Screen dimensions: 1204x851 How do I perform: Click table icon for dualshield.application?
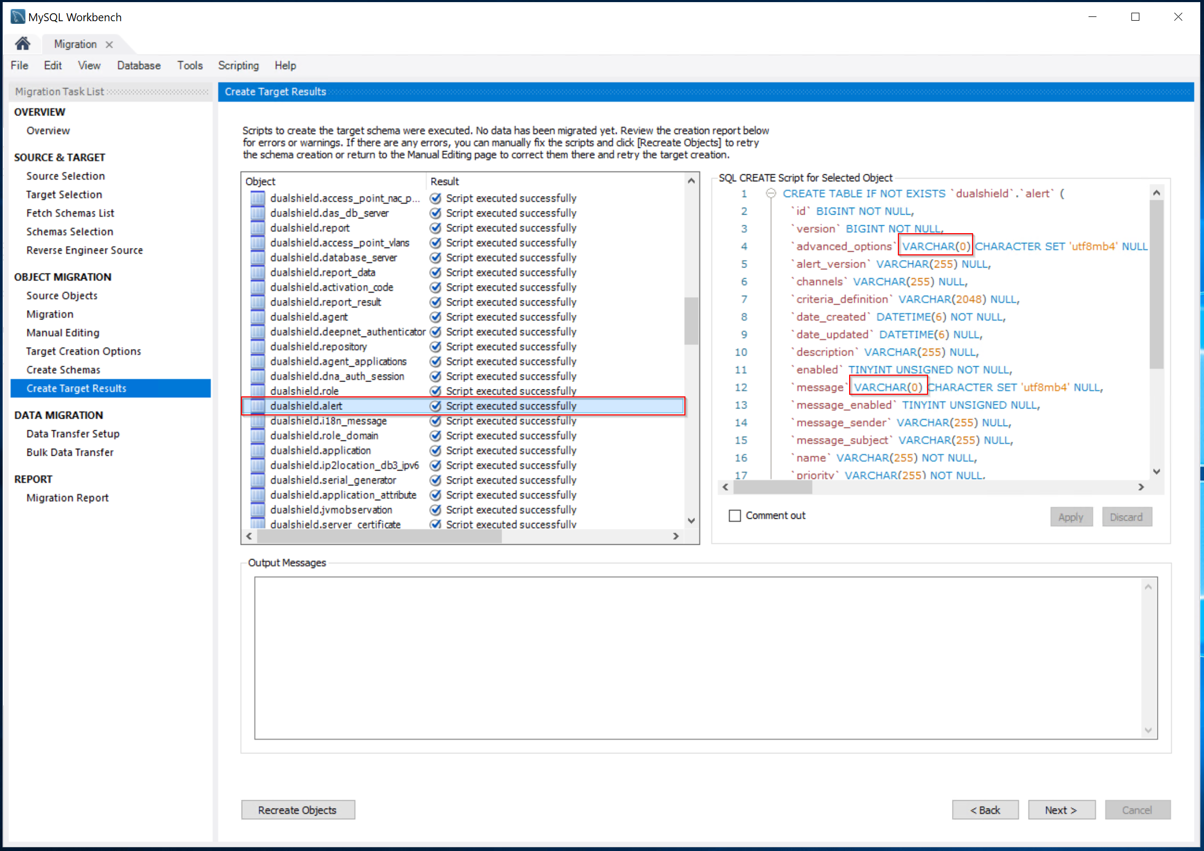coord(257,450)
